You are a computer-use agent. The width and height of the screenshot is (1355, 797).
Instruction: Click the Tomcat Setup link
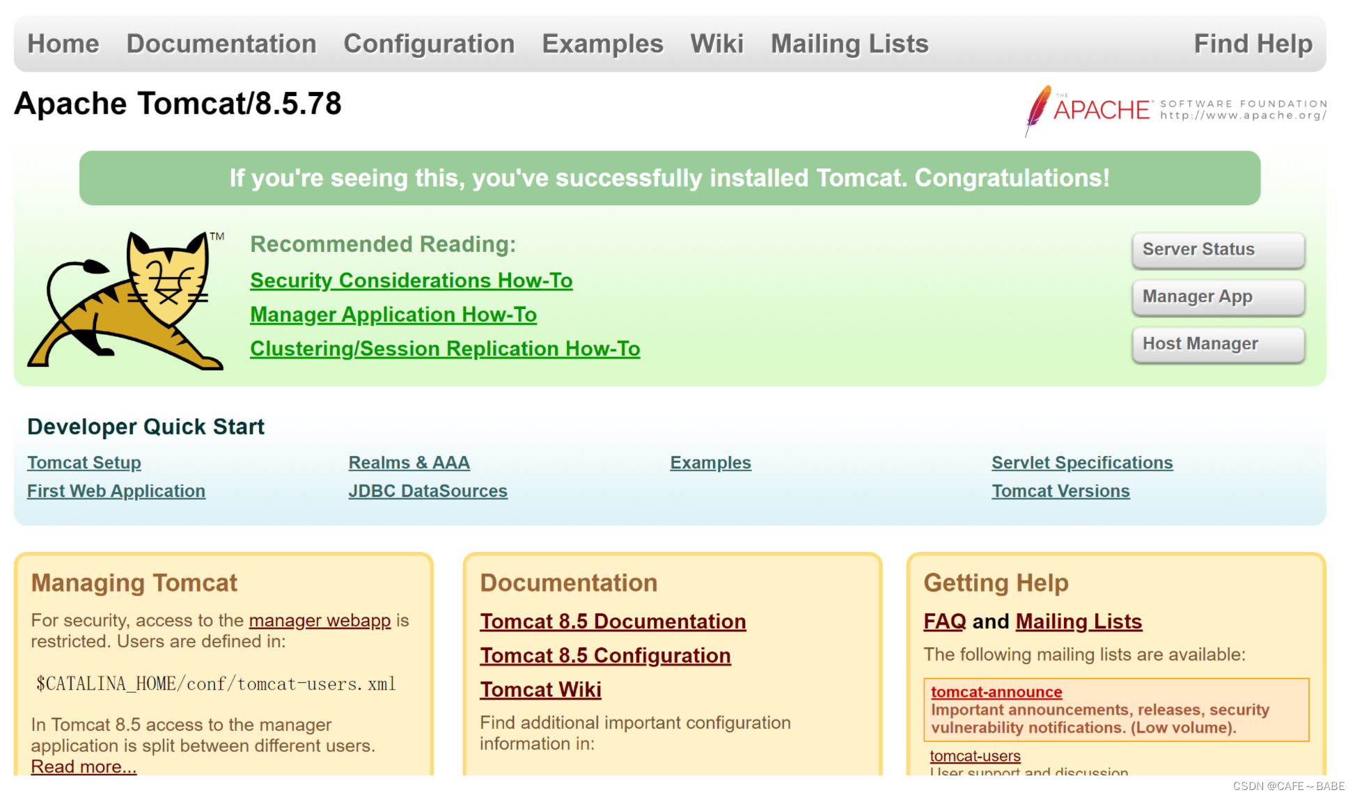pyautogui.click(x=86, y=462)
